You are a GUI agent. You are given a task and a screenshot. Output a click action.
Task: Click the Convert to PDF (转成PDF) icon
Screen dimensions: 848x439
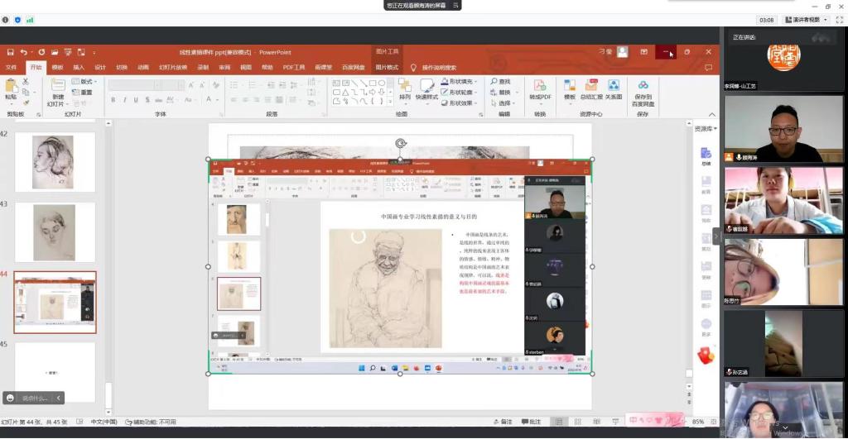click(540, 87)
